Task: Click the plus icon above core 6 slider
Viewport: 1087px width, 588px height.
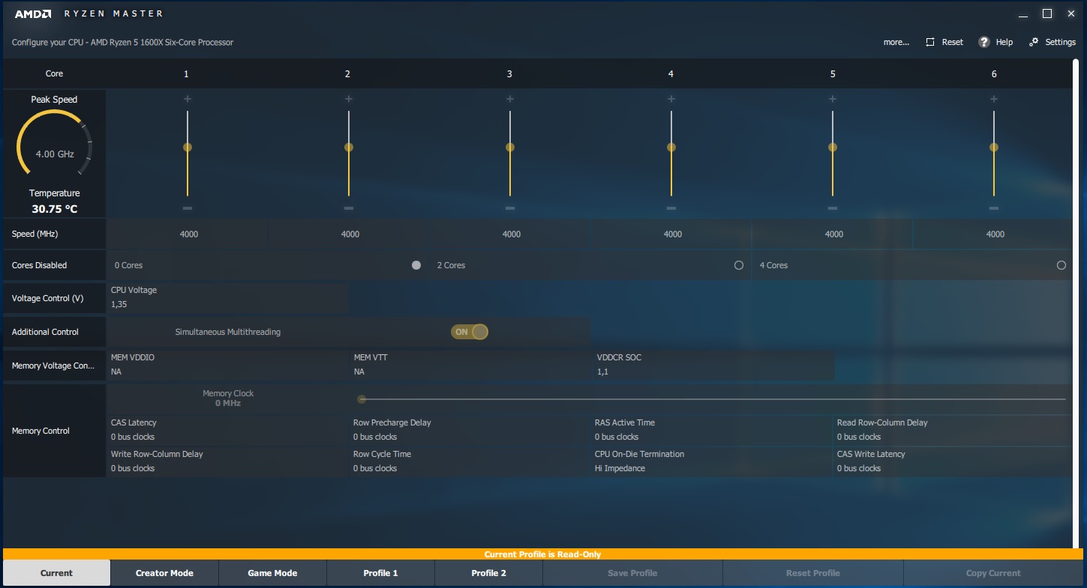Action: pos(994,99)
